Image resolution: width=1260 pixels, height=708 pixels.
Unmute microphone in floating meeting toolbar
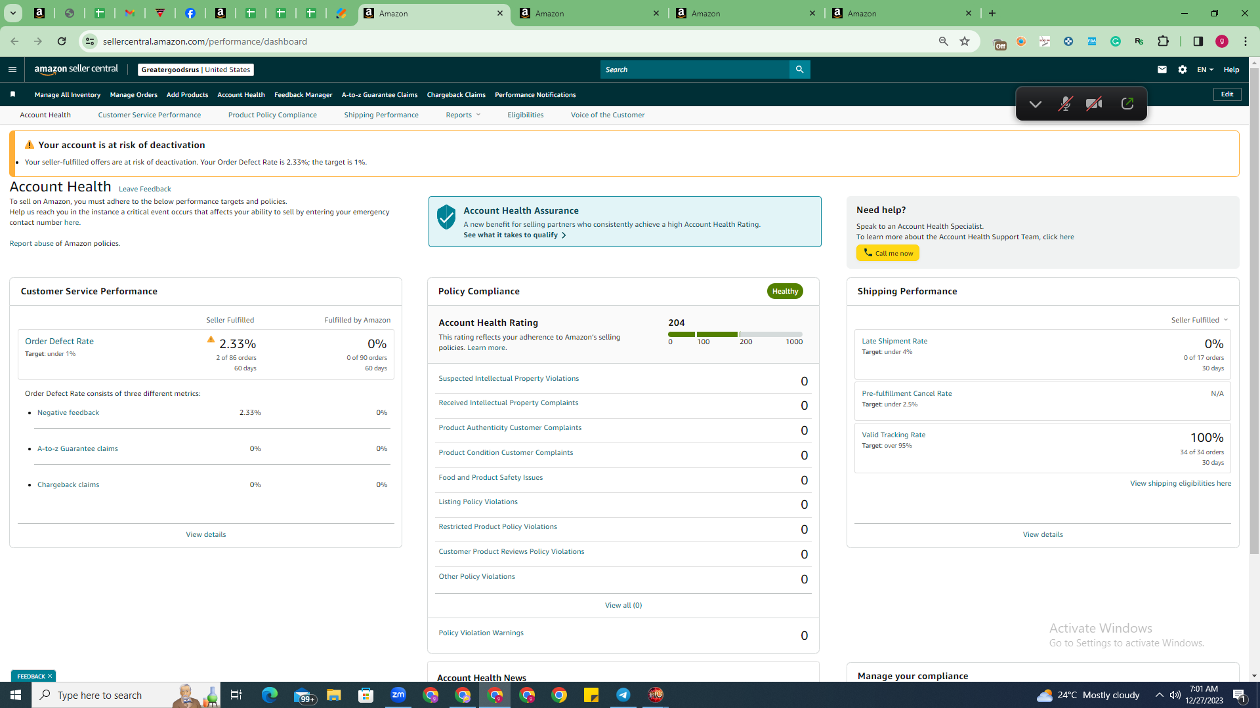tap(1064, 104)
